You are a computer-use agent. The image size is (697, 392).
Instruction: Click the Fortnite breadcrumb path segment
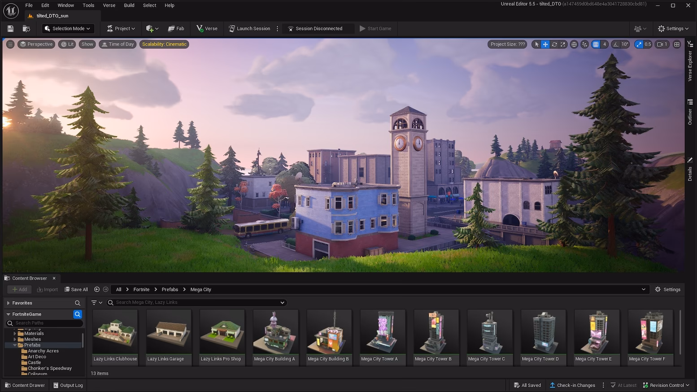point(141,290)
